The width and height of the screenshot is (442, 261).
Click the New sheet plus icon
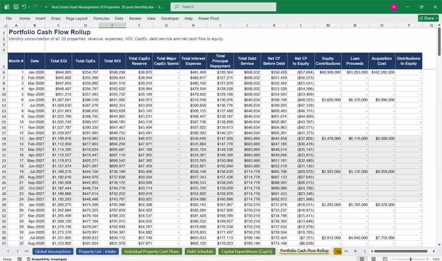pos(355,251)
